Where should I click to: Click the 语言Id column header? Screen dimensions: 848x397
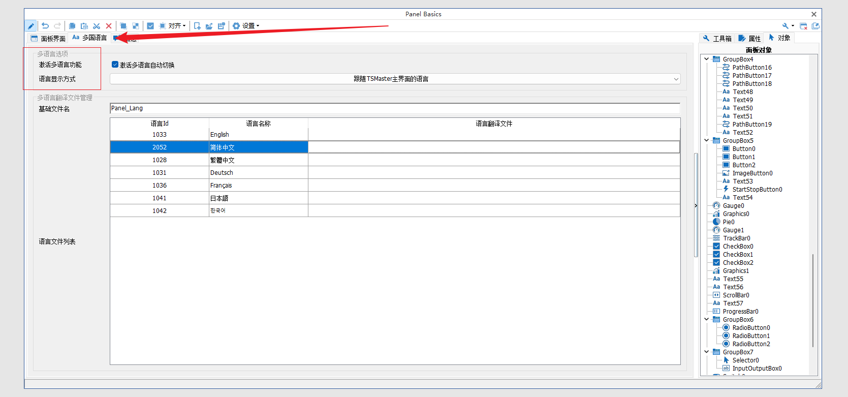[160, 124]
